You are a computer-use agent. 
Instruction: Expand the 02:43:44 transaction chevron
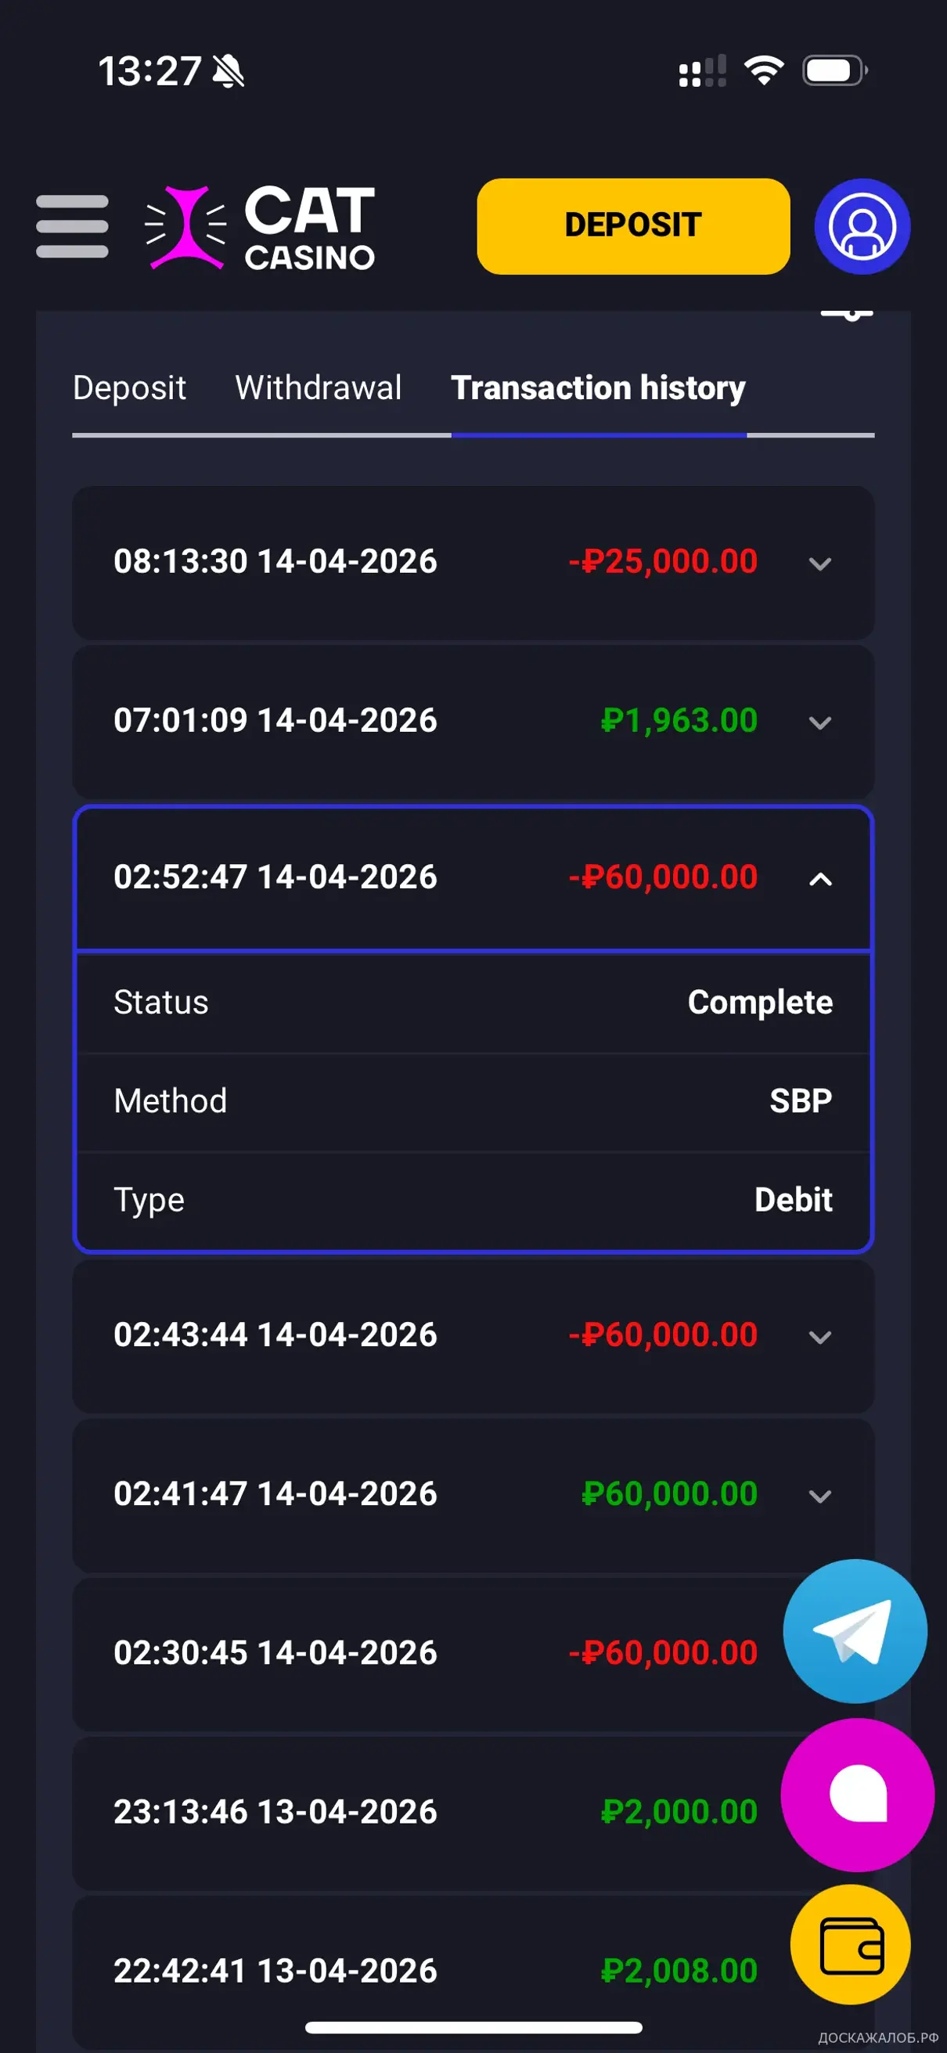tap(820, 1337)
